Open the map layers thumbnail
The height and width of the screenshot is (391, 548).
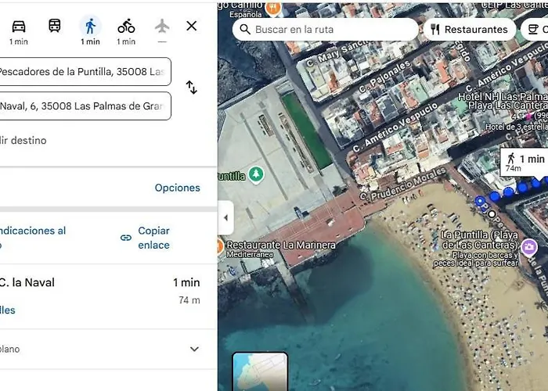pyautogui.click(x=260, y=372)
